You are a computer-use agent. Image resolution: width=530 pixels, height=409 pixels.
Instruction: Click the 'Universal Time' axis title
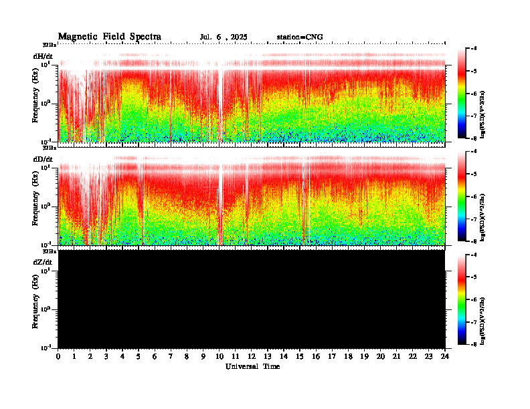point(252,366)
